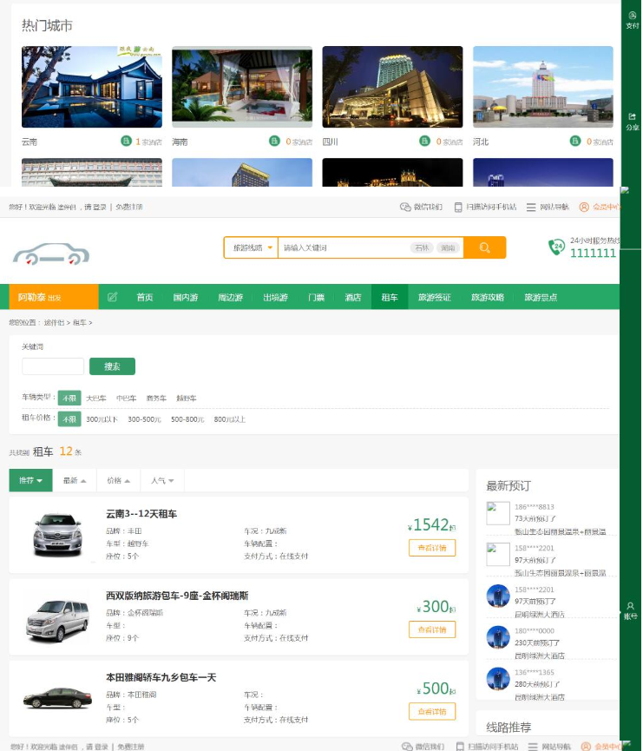Click the 会员中心 user icon
Image resolution: width=643 pixels, height=751 pixels.
point(584,207)
